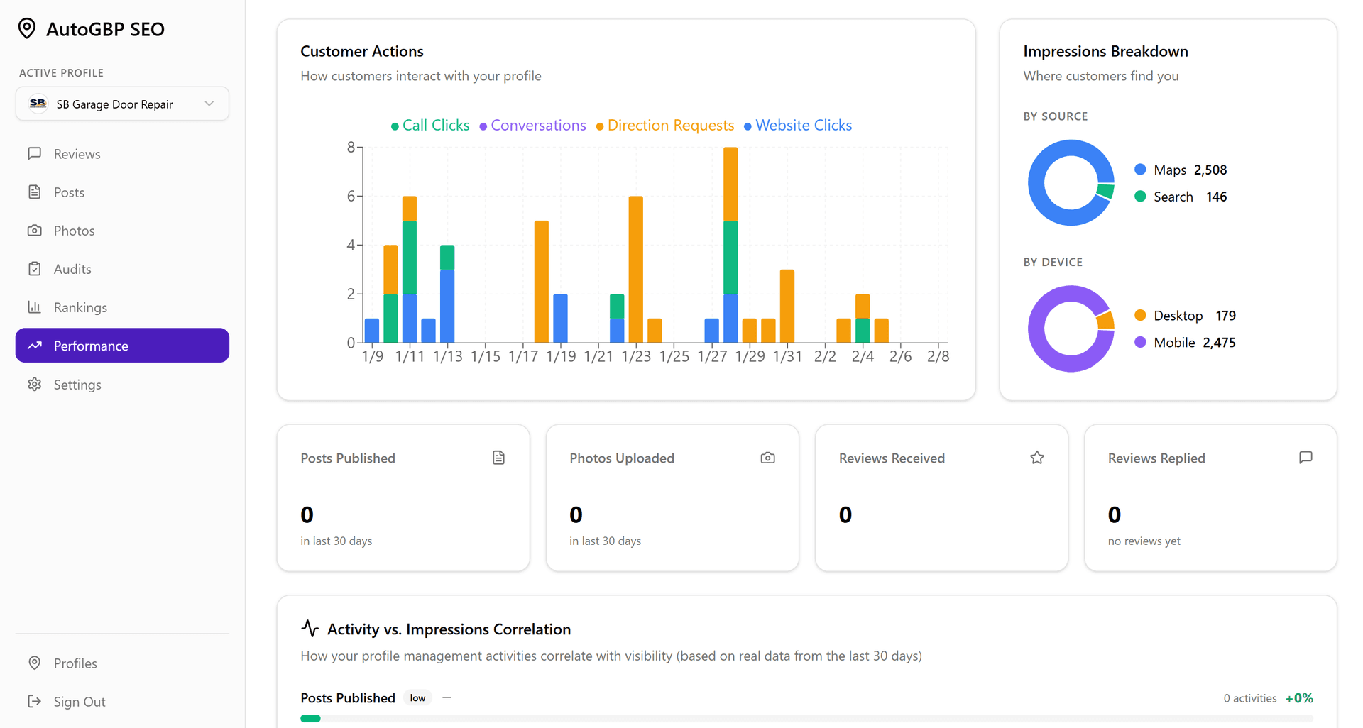The width and height of the screenshot is (1363, 728).
Task: Click the star icon on Reviews Received card
Action: 1036,458
